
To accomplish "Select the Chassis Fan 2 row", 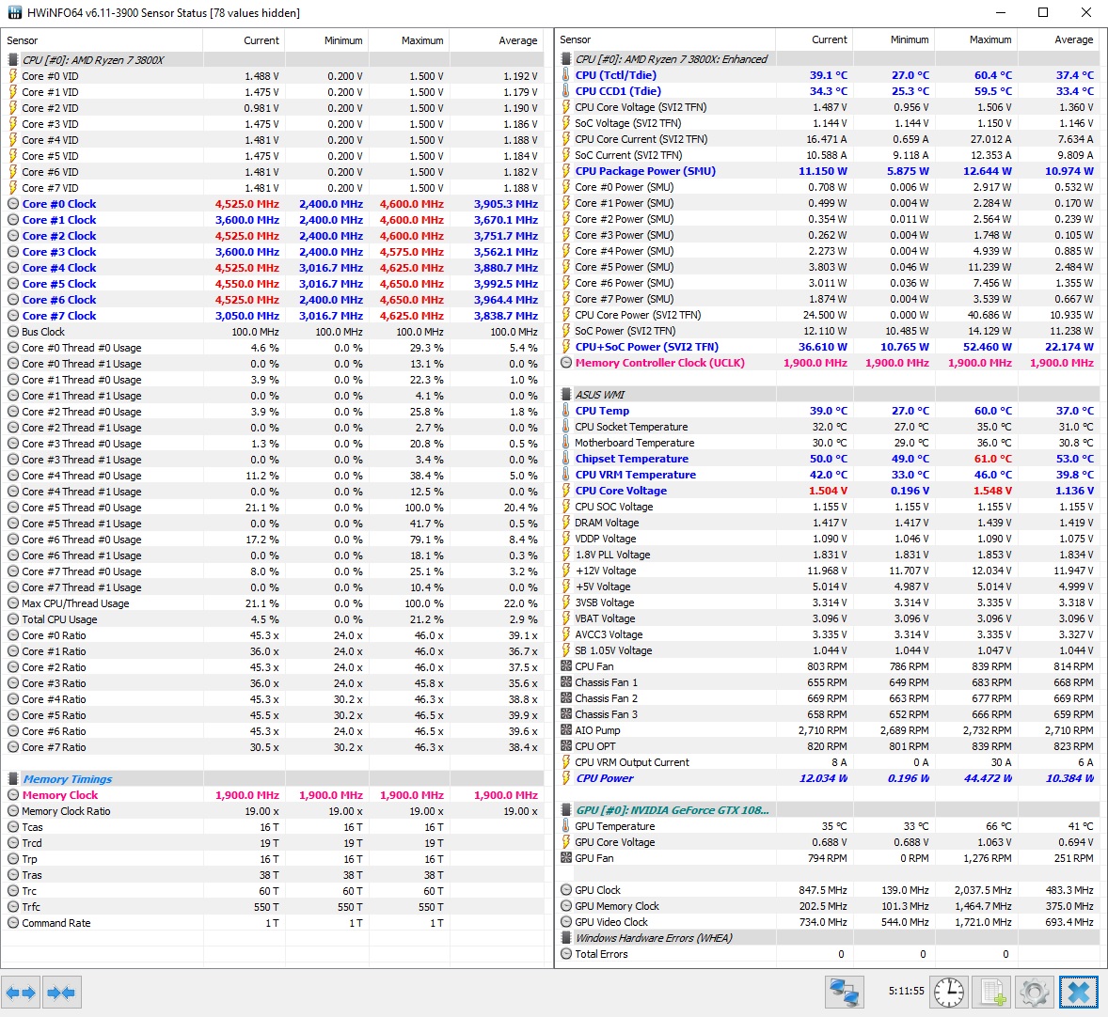I will [828, 698].
